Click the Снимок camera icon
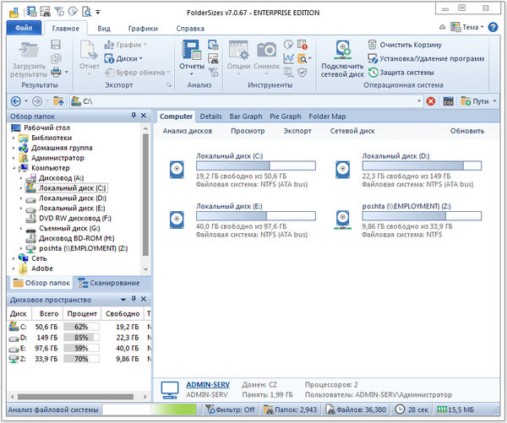 pyautogui.click(x=266, y=52)
